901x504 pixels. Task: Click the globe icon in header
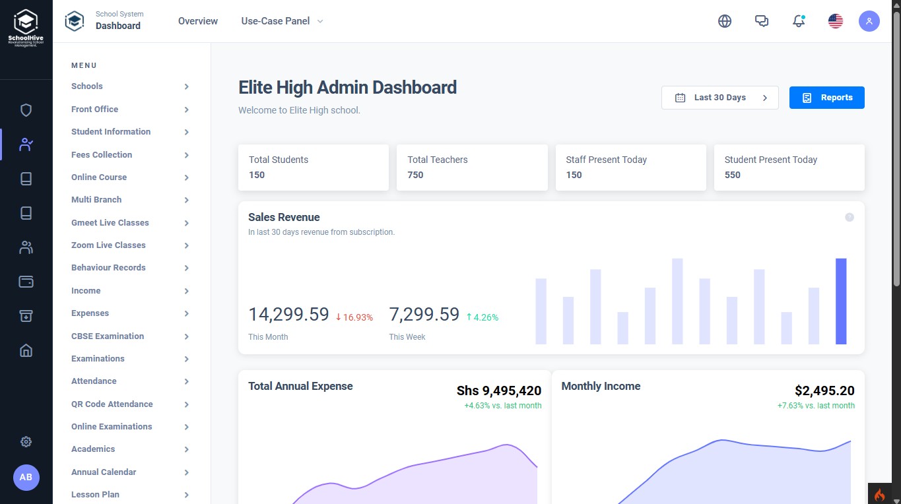coord(725,21)
